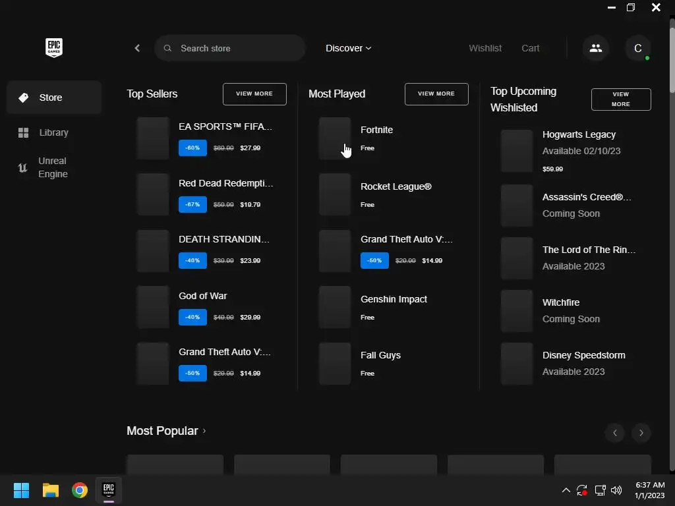
Task: Open the EA SPORTS FIFA thumbnail
Action: (x=153, y=138)
